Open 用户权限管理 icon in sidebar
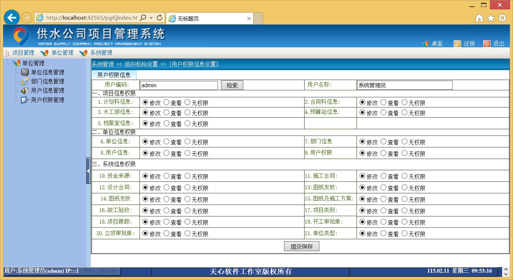 click(25, 100)
